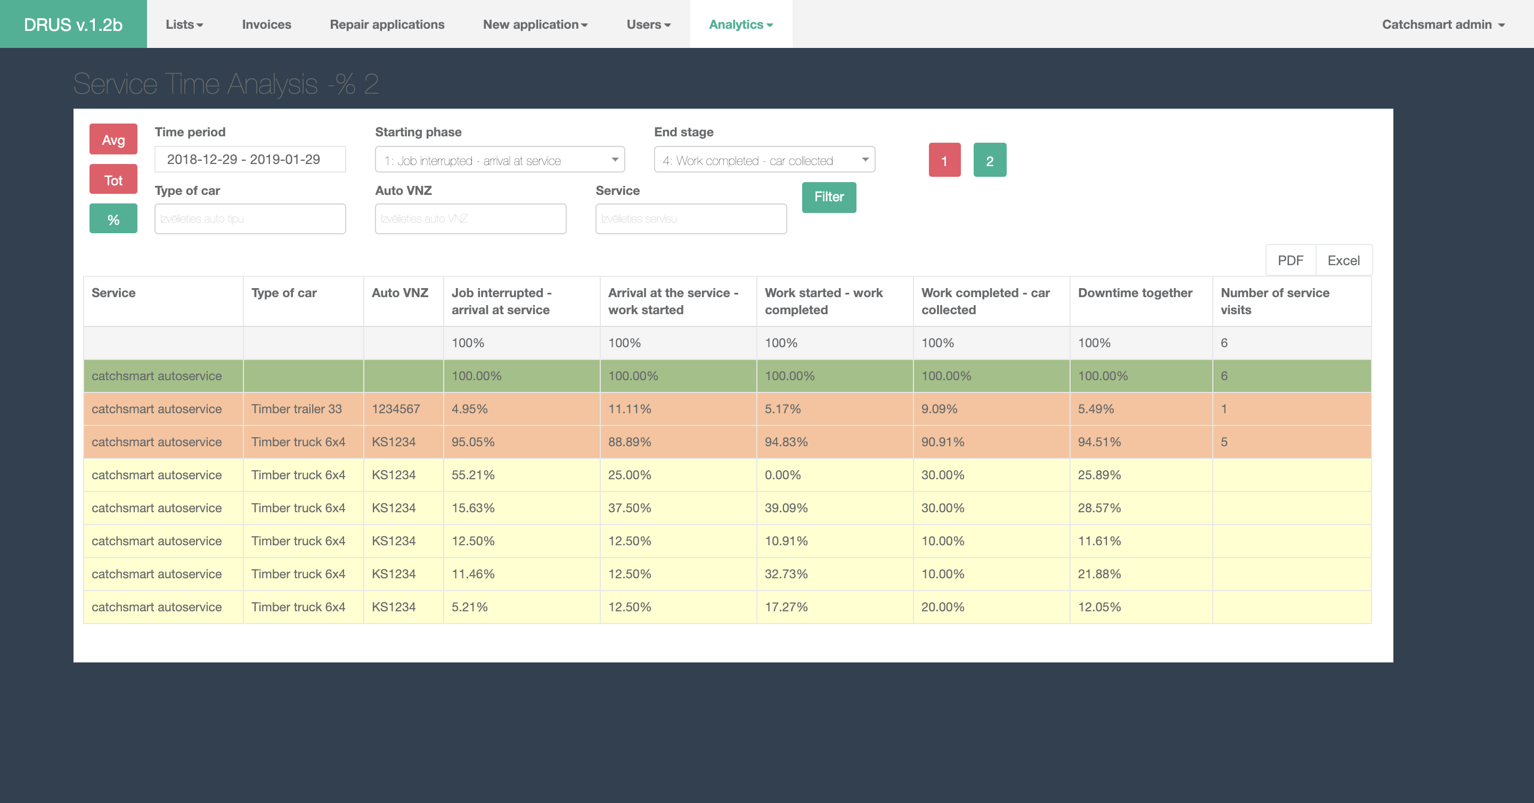Export the table as PDF

click(1291, 260)
